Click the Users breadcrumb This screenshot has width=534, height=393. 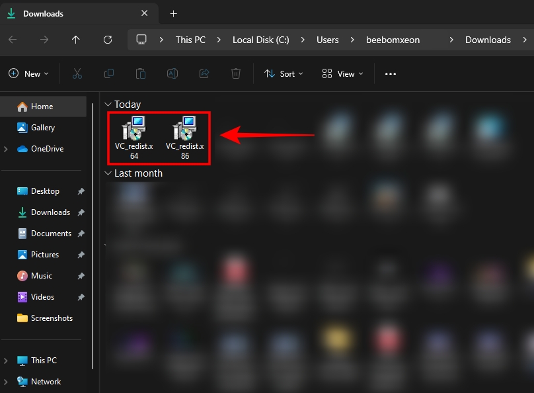pyautogui.click(x=328, y=40)
